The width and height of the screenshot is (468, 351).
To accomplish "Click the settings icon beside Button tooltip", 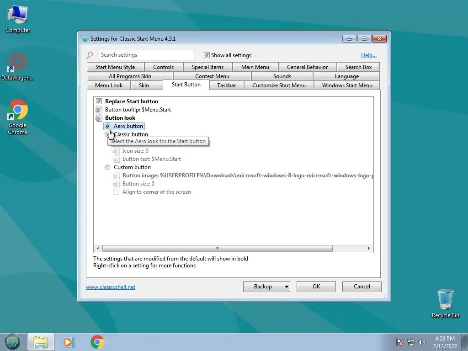I will click(x=99, y=110).
